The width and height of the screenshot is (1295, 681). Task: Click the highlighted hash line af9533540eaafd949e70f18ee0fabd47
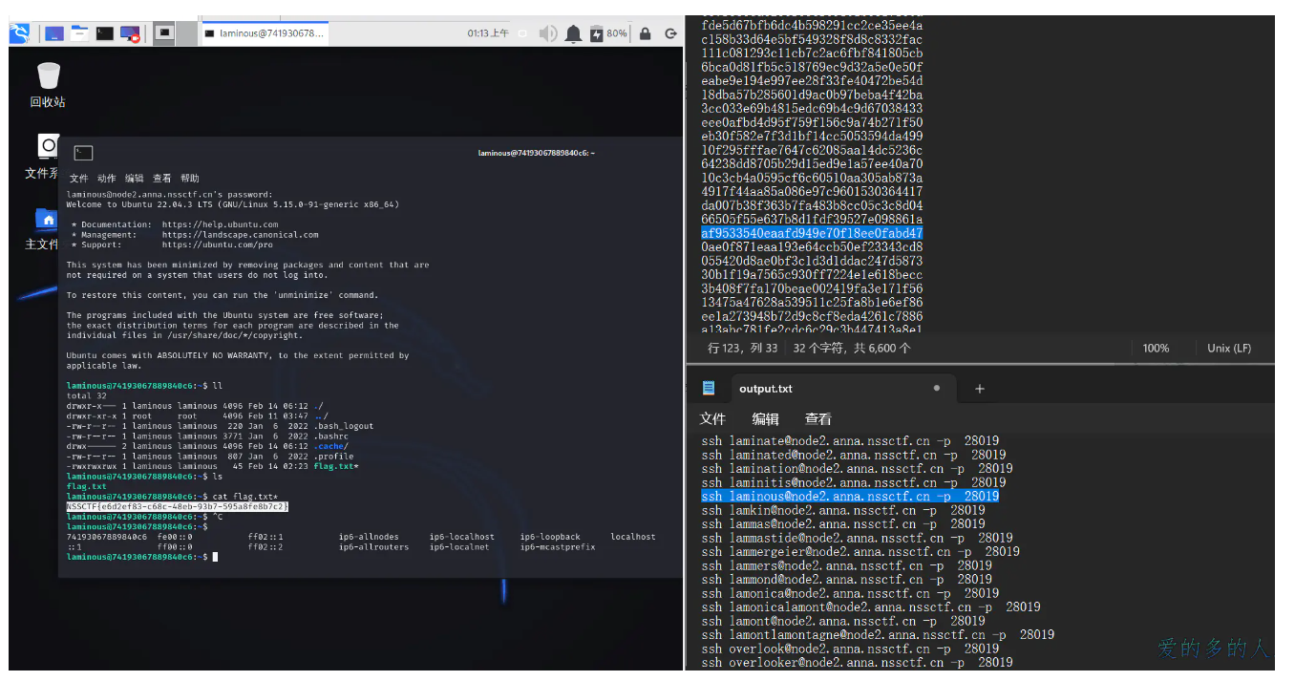pos(812,233)
